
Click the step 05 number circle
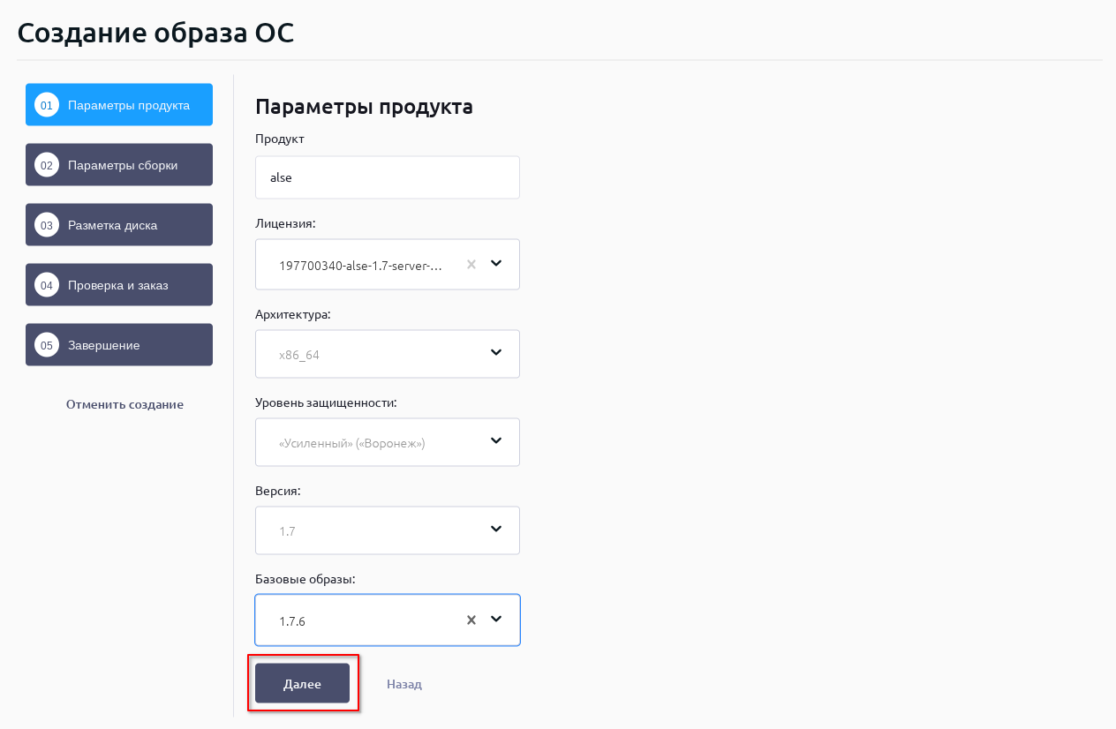click(x=47, y=345)
